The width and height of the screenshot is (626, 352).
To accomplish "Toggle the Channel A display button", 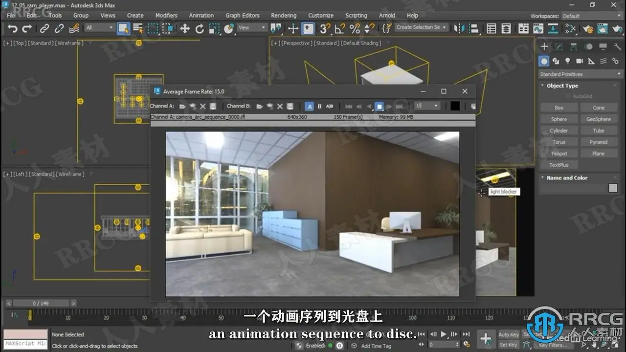I will point(310,106).
